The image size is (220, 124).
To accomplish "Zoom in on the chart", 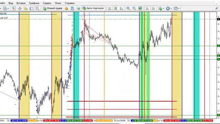I will [x=128, y=8].
